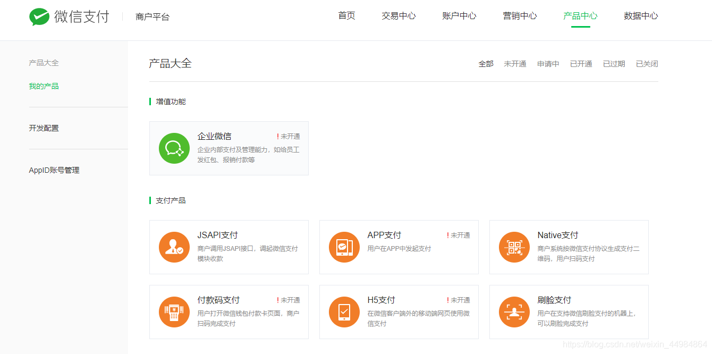The width and height of the screenshot is (712, 354).
Task: Filter products by 已关闭
Action: coord(647,64)
